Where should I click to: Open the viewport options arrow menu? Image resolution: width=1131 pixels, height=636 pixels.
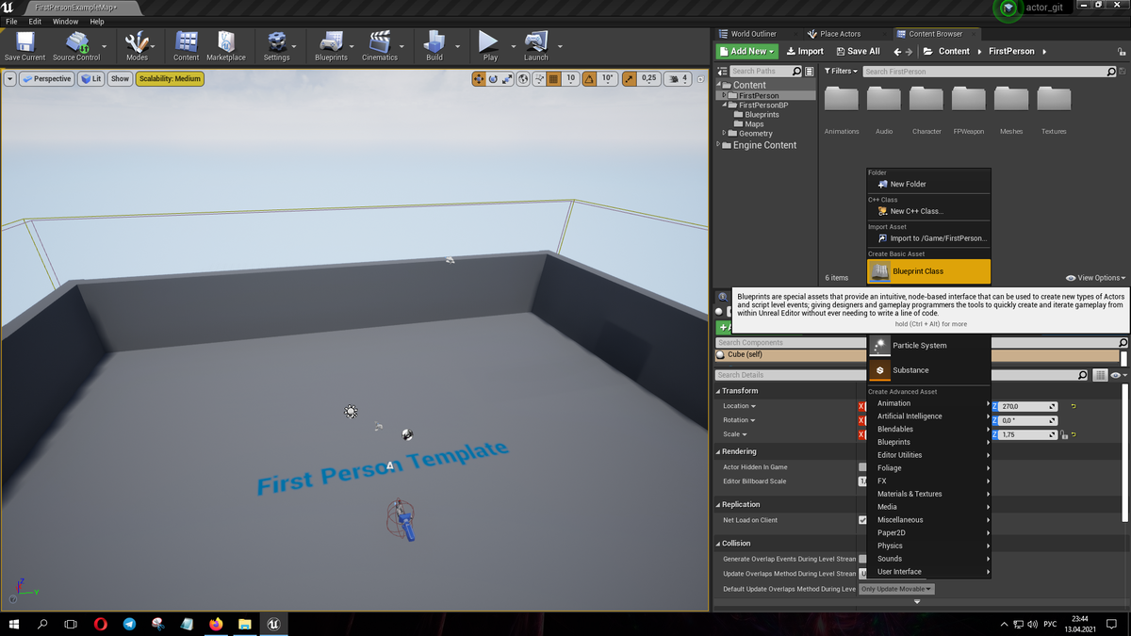pos(10,79)
